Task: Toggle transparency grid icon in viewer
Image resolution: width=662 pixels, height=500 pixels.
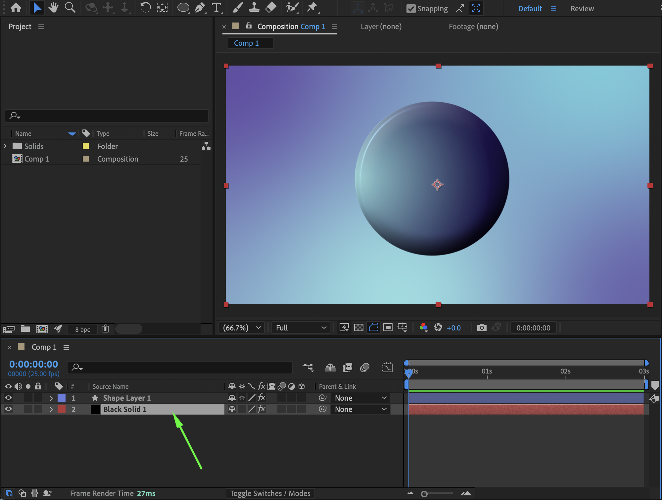Action: [358, 328]
